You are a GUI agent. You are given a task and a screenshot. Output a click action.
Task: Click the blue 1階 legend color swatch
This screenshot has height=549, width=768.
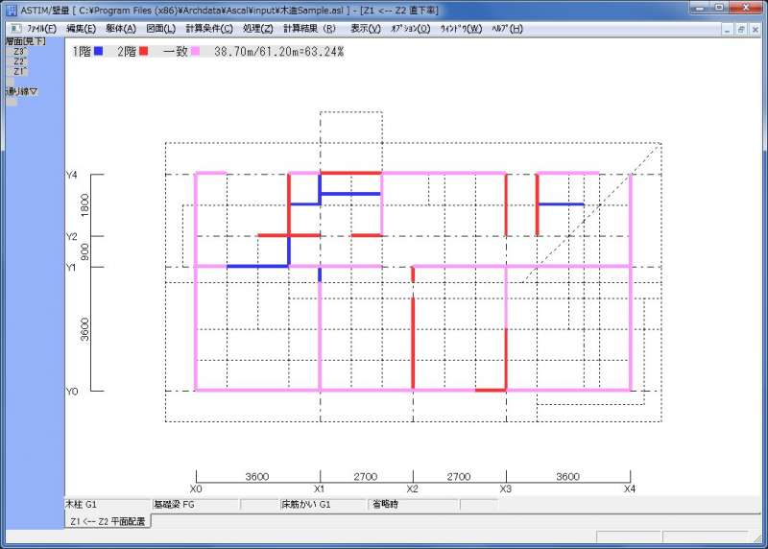click(99, 51)
